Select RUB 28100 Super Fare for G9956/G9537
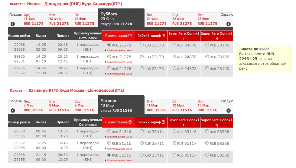This screenshot has height=168, width=296. coord(207,68)
